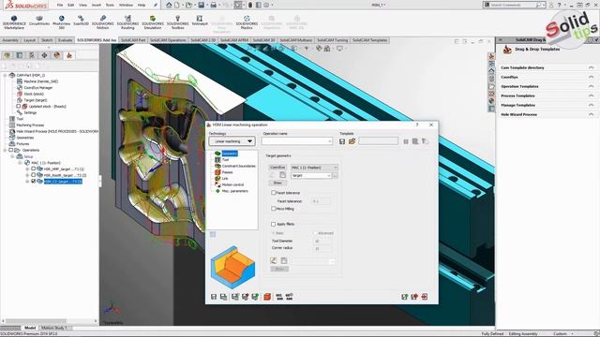This screenshot has width=600, height=337.
Task: Switch to SolidCAM Turning tab
Action: coord(332,40)
